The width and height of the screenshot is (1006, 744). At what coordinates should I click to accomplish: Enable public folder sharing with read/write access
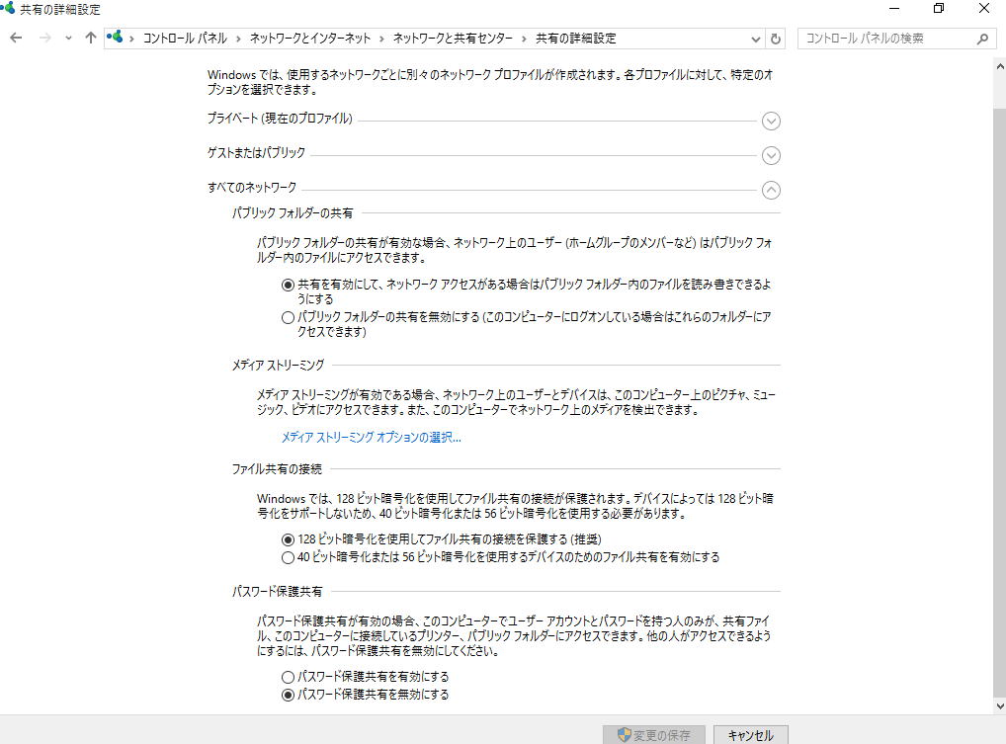289,285
